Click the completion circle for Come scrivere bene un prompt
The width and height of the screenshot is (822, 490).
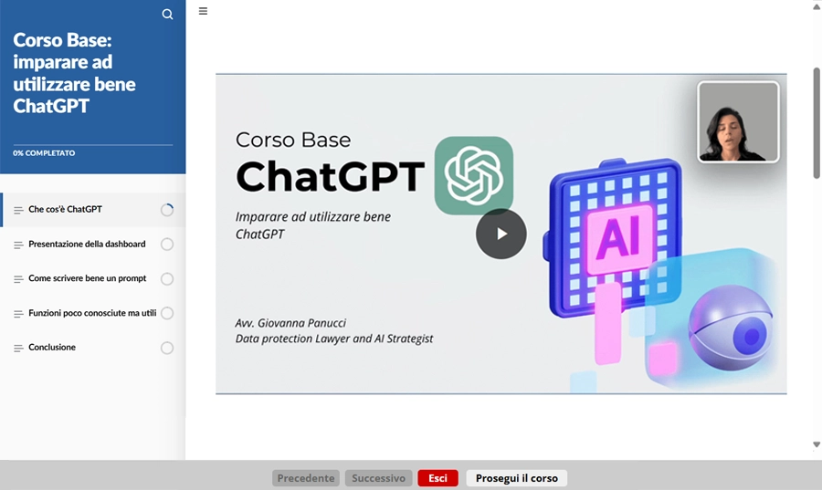coord(167,279)
